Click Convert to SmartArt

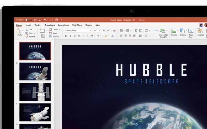[x=164, y=33]
